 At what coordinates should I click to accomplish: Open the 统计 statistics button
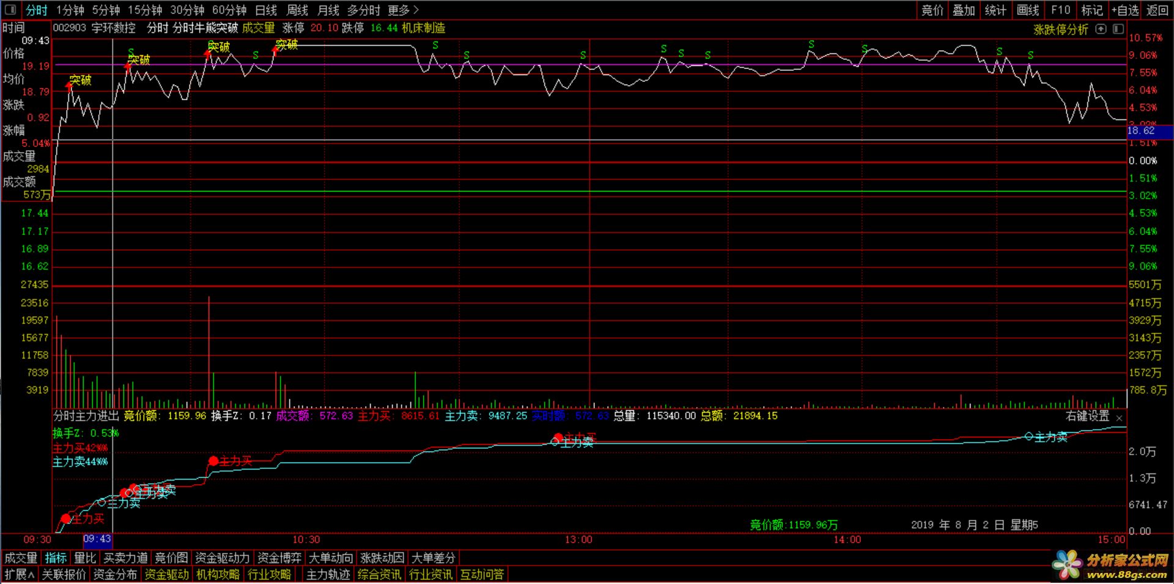[996, 10]
